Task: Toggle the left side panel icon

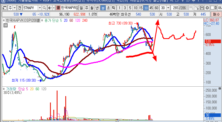Action: pyautogui.click(x=5, y=8)
